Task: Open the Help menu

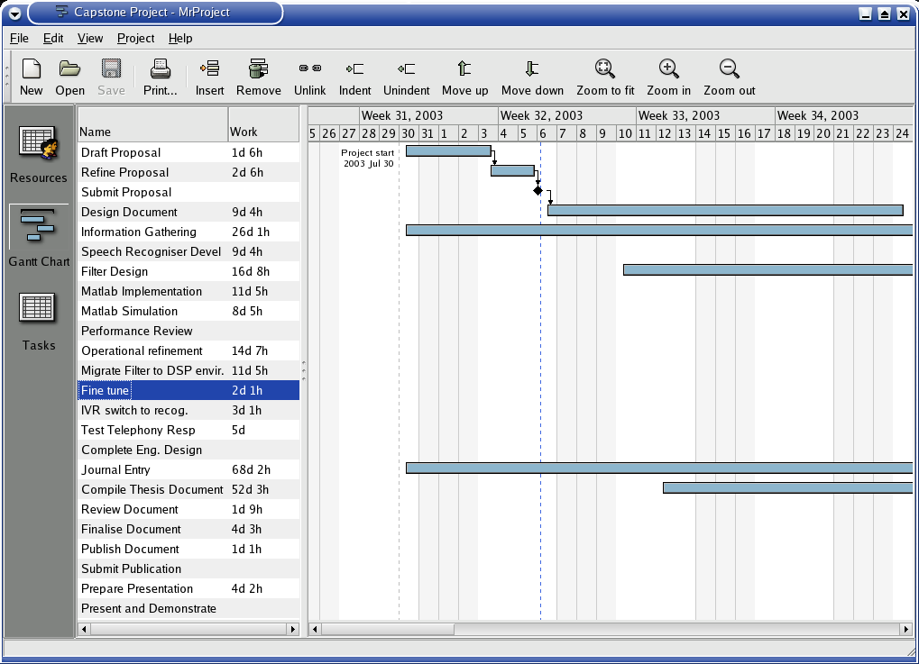Action: pos(180,38)
